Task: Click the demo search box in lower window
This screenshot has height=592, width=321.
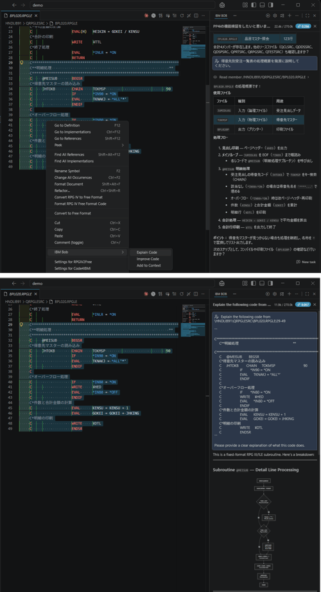Action: point(122,283)
